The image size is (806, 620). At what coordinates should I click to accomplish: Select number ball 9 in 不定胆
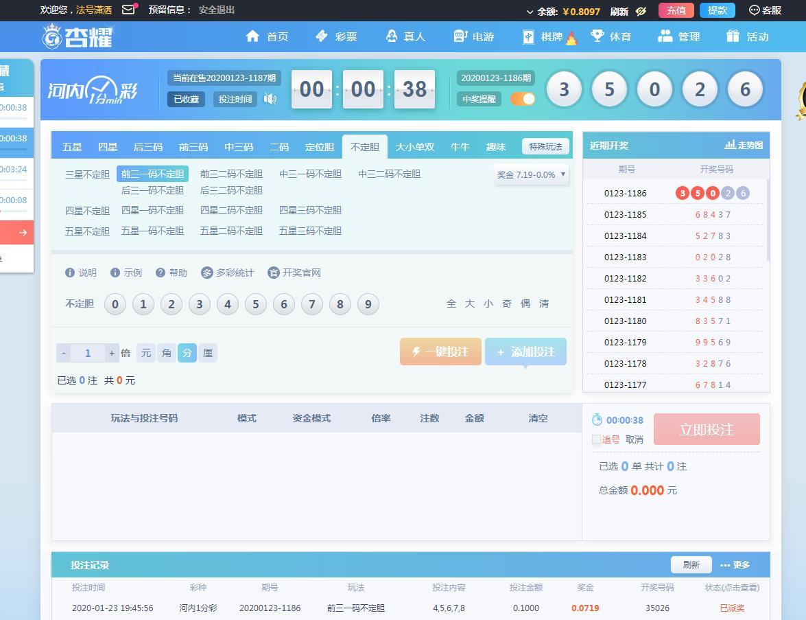tap(368, 304)
